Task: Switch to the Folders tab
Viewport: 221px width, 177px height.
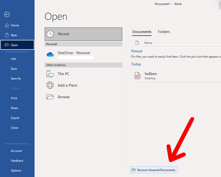Action: coord(164,32)
